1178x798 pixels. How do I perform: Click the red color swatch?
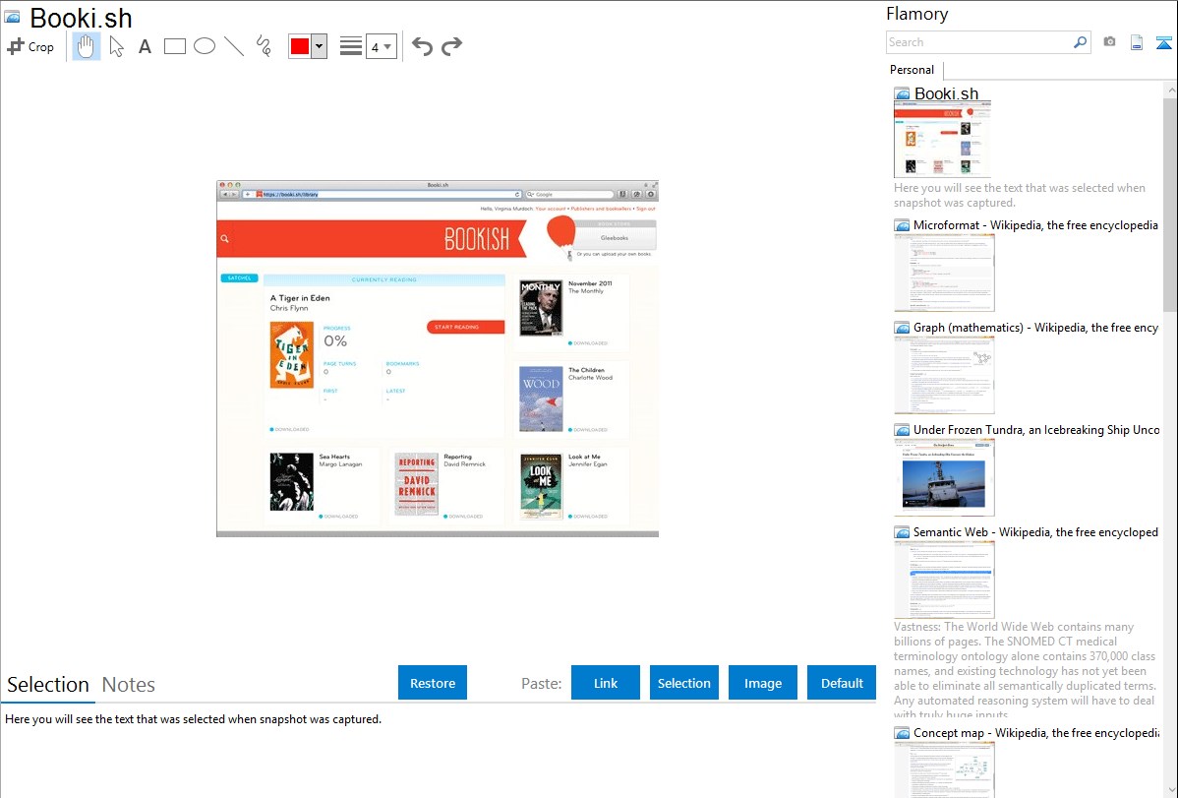coord(300,46)
